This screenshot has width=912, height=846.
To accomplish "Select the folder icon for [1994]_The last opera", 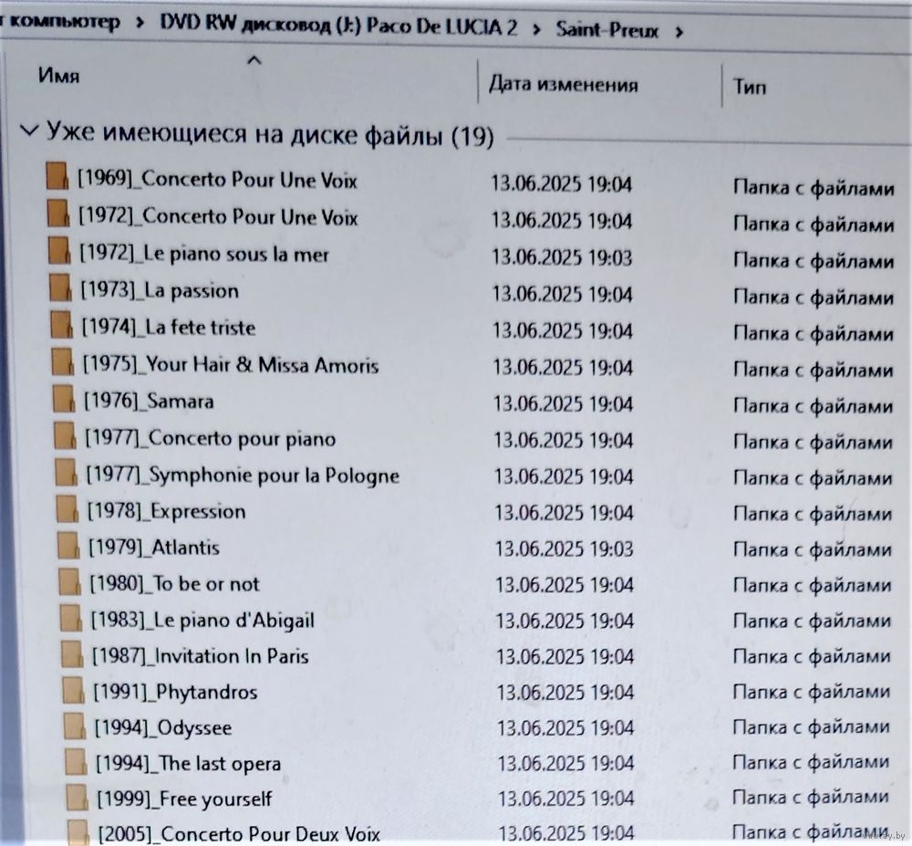I will [x=76, y=762].
